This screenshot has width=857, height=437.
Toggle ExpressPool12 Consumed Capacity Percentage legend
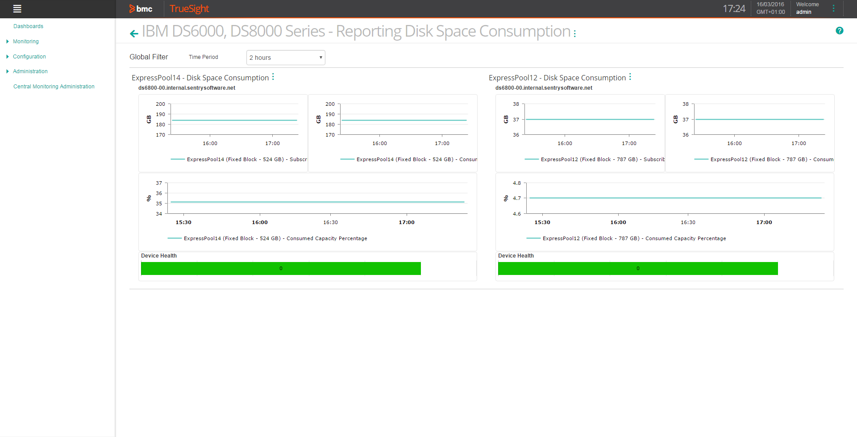pos(626,238)
